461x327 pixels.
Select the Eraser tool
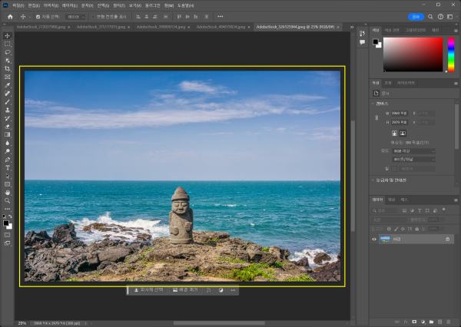pyautogui.click(x=8, y=126)
